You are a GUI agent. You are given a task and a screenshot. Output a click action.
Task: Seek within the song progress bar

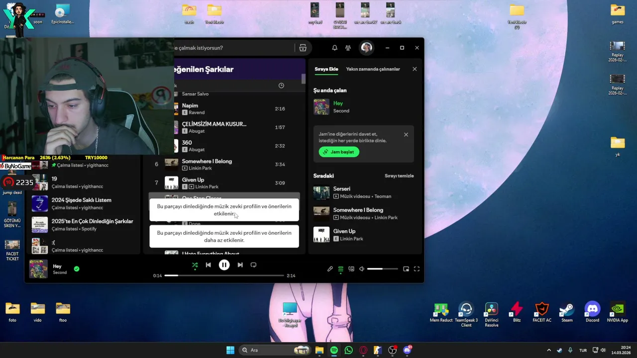(224, 275)
